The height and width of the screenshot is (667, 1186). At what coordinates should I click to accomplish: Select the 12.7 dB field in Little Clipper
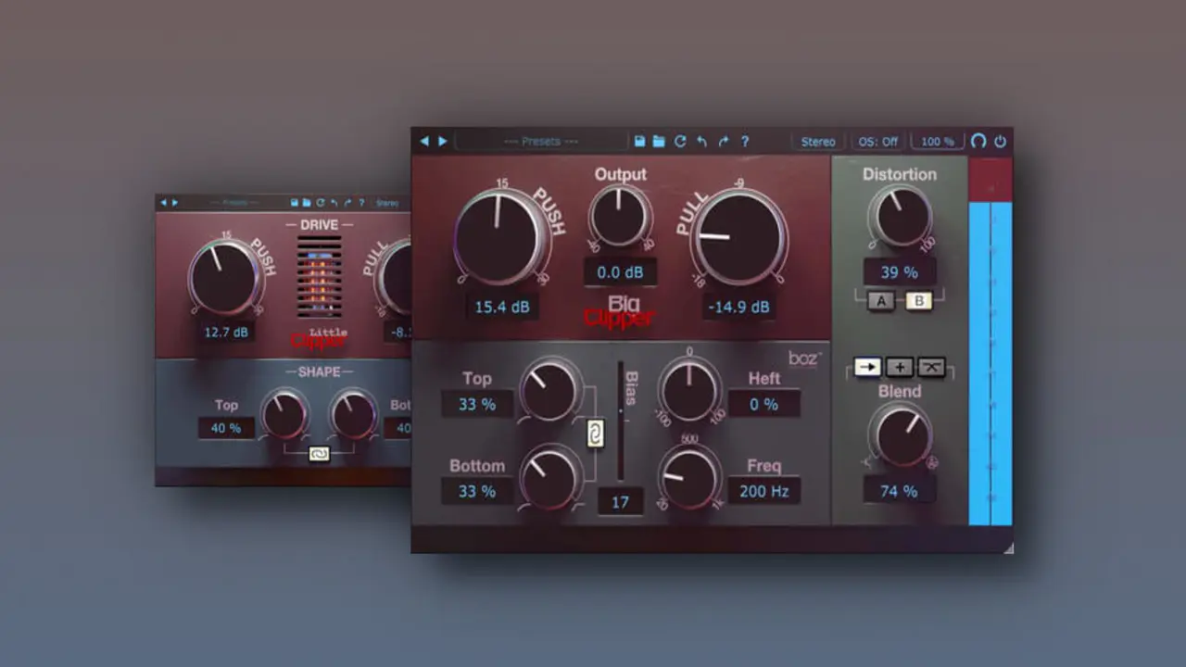(226, 332)
